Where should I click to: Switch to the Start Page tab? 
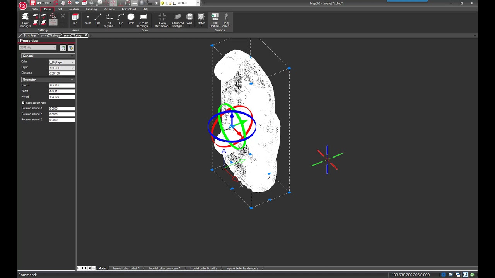(30, 36)
